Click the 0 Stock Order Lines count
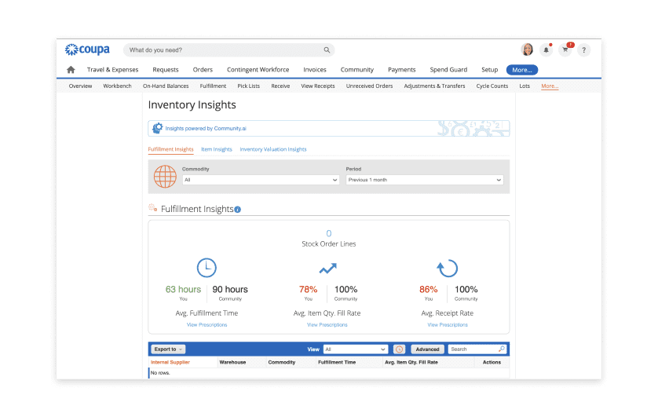Viewport: 658px width, 417px height. 329,233
